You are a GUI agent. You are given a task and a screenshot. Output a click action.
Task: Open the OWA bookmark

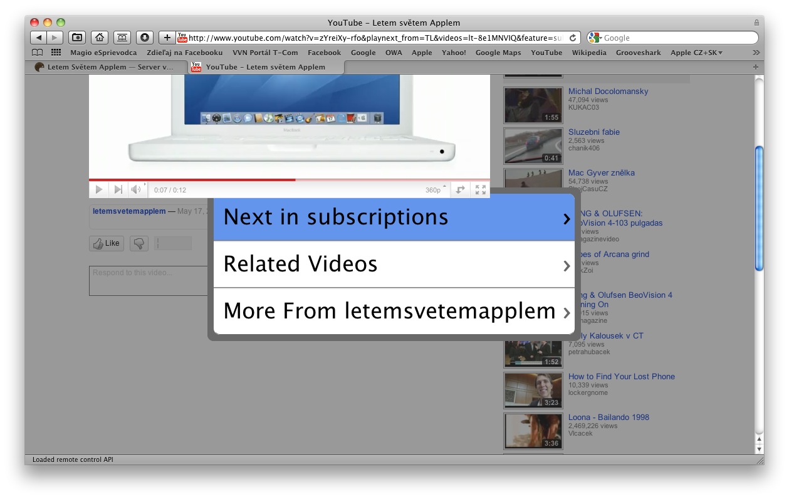[394, 53]
